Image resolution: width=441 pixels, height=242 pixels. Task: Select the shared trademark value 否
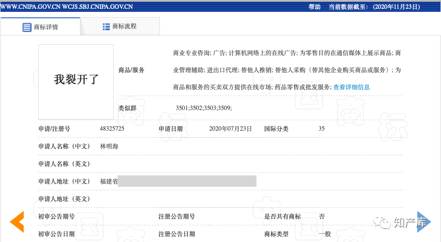322,217
